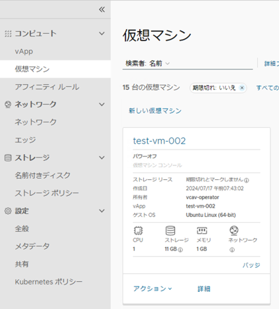This screenshot has height=309, width=279.
Task: Click the 仮想マシン page heading
Action: (x=157, y=35)
